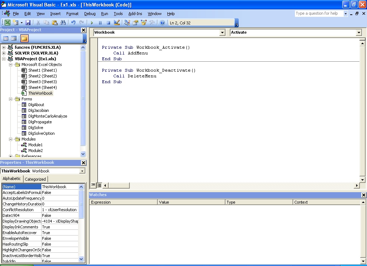
Task: Close the Properties - ThisWorkbook panel
Action: (83, 162)
